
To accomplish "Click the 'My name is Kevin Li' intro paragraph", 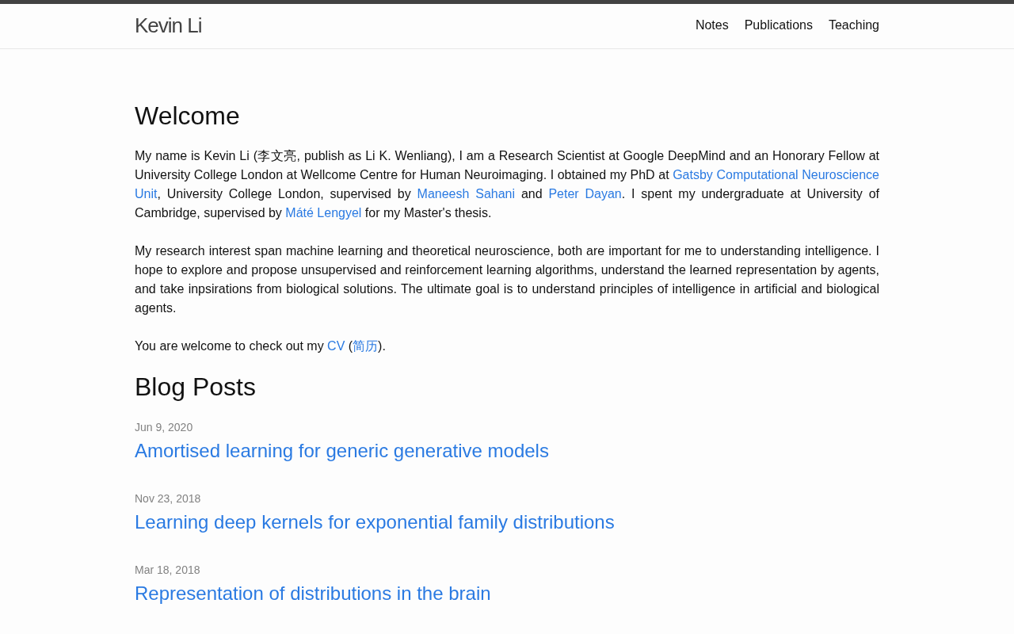I will (507, 185).
